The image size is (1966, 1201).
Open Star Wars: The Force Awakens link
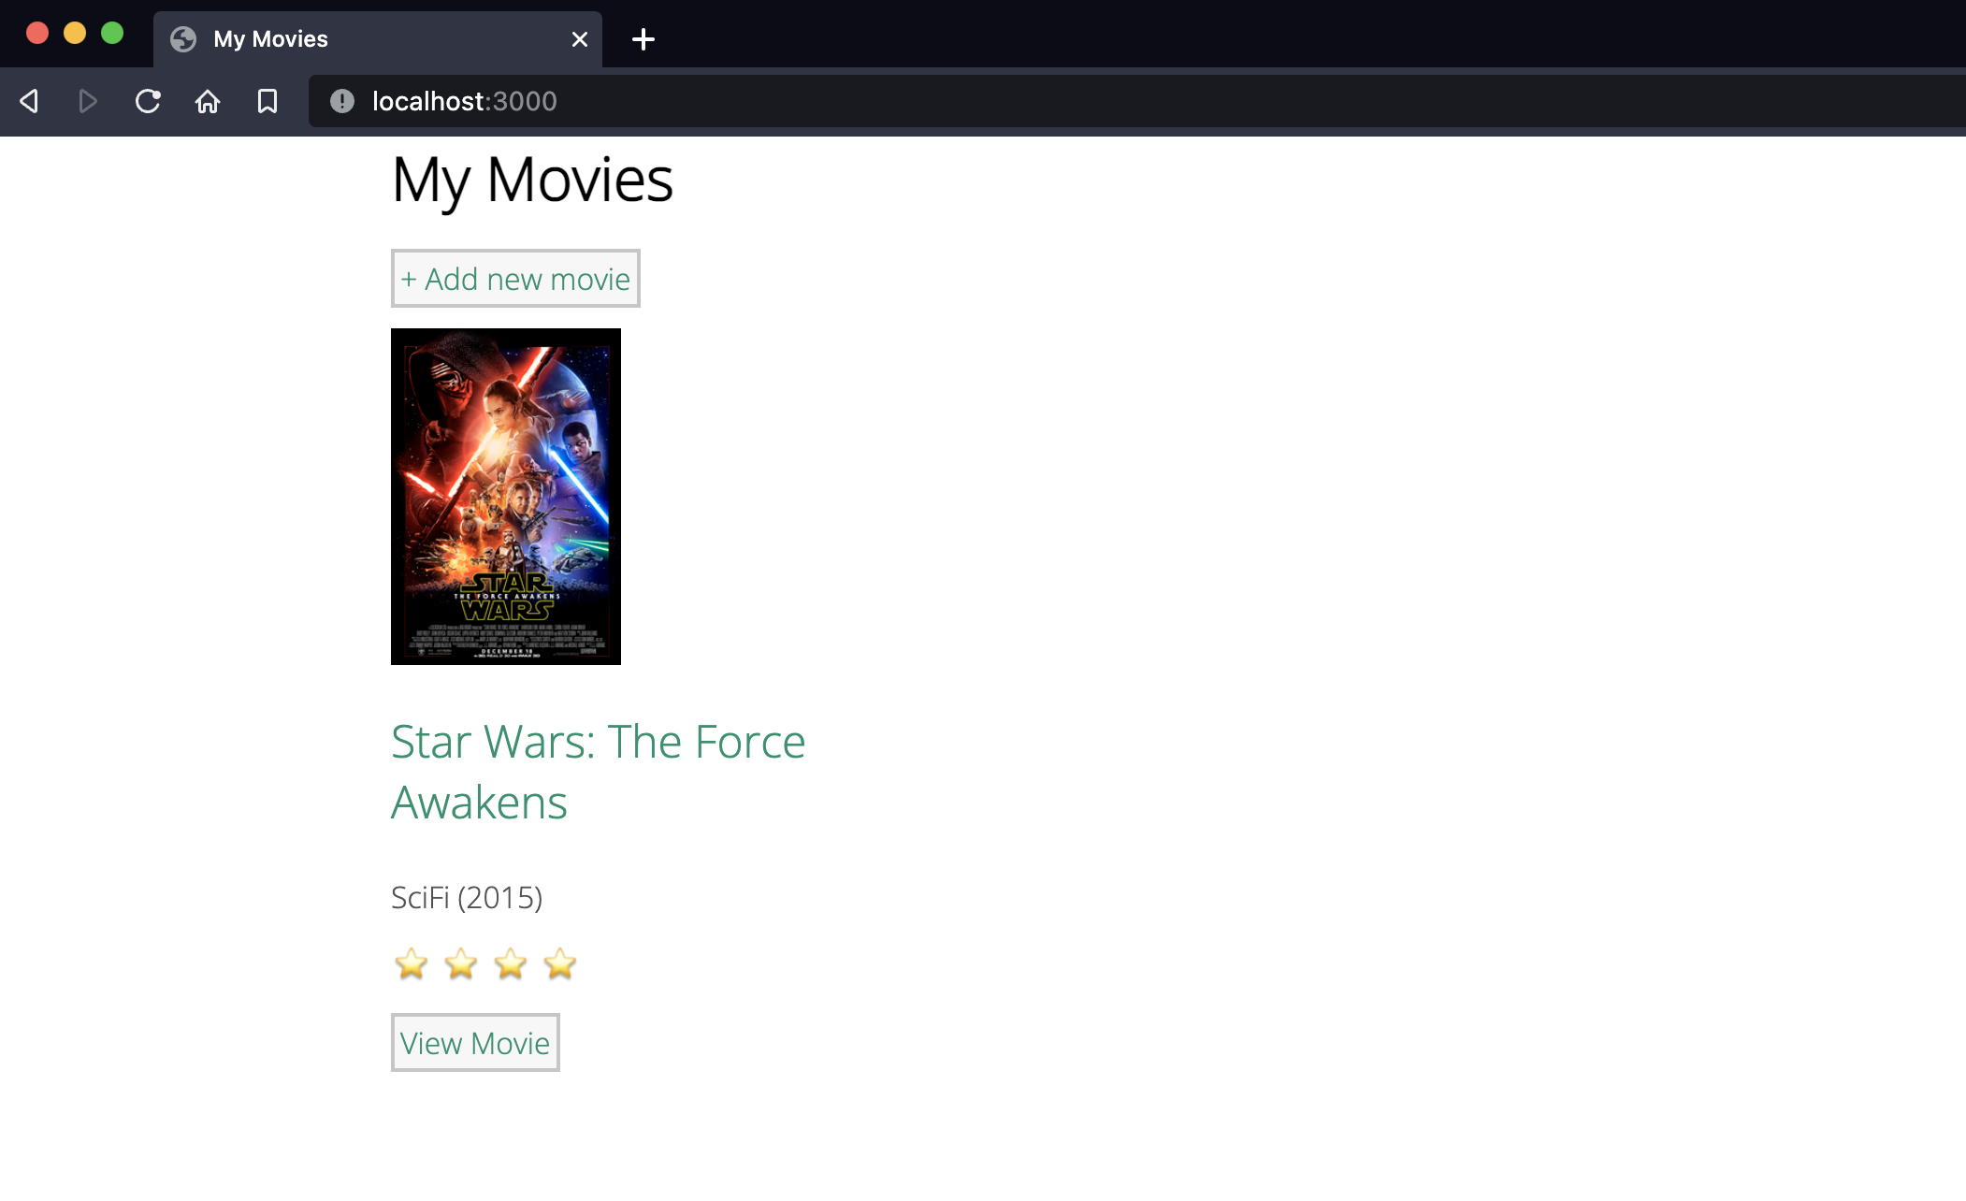coord(597,772)
